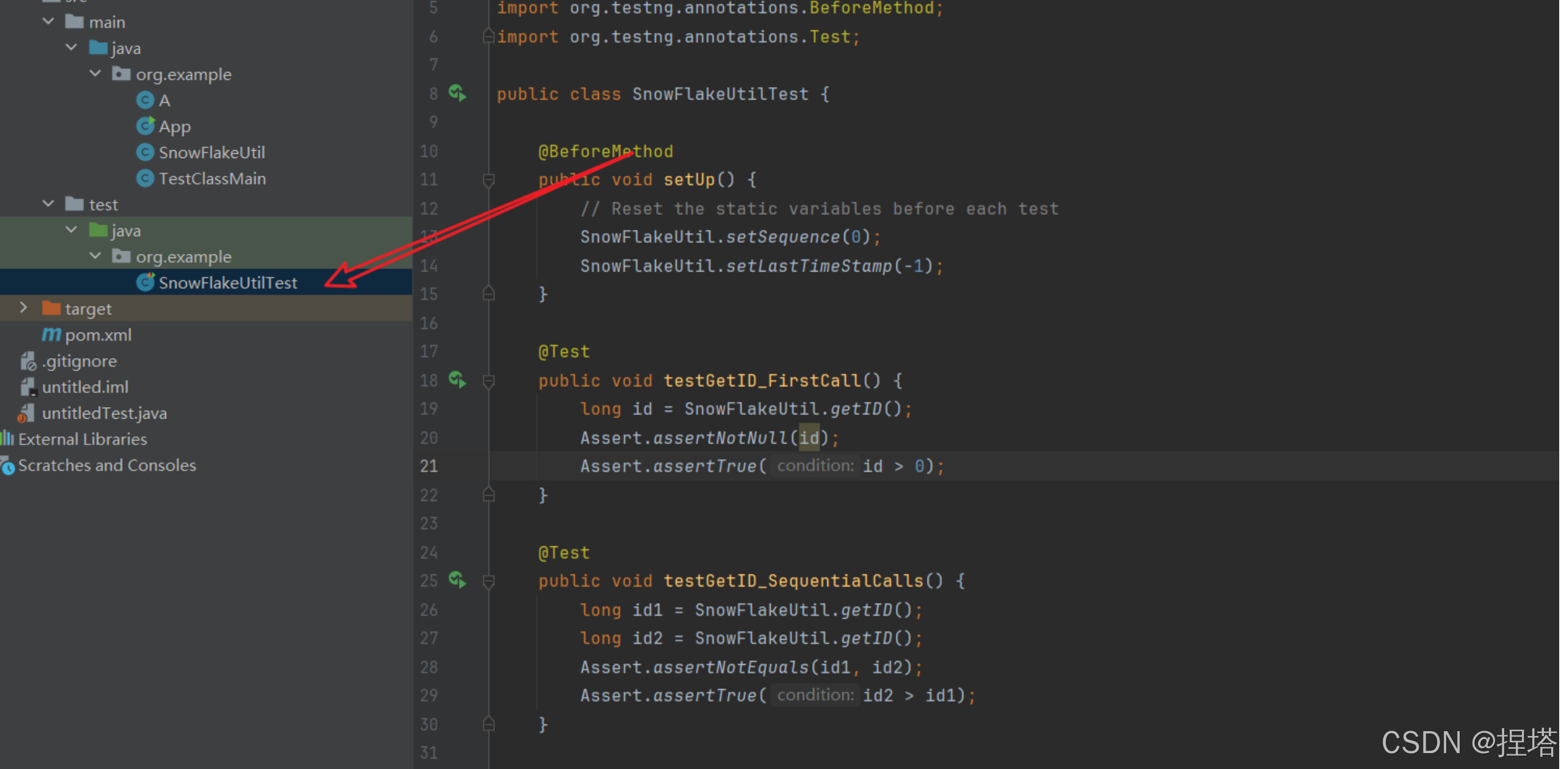Collapse the main folder chevron
This screenshot has width=1561, height=769.
pyautogui.click(x=48, y=21)
